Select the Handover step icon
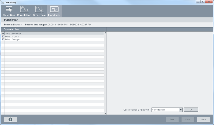This screenshot has height=125, width=214. point(54,9)
